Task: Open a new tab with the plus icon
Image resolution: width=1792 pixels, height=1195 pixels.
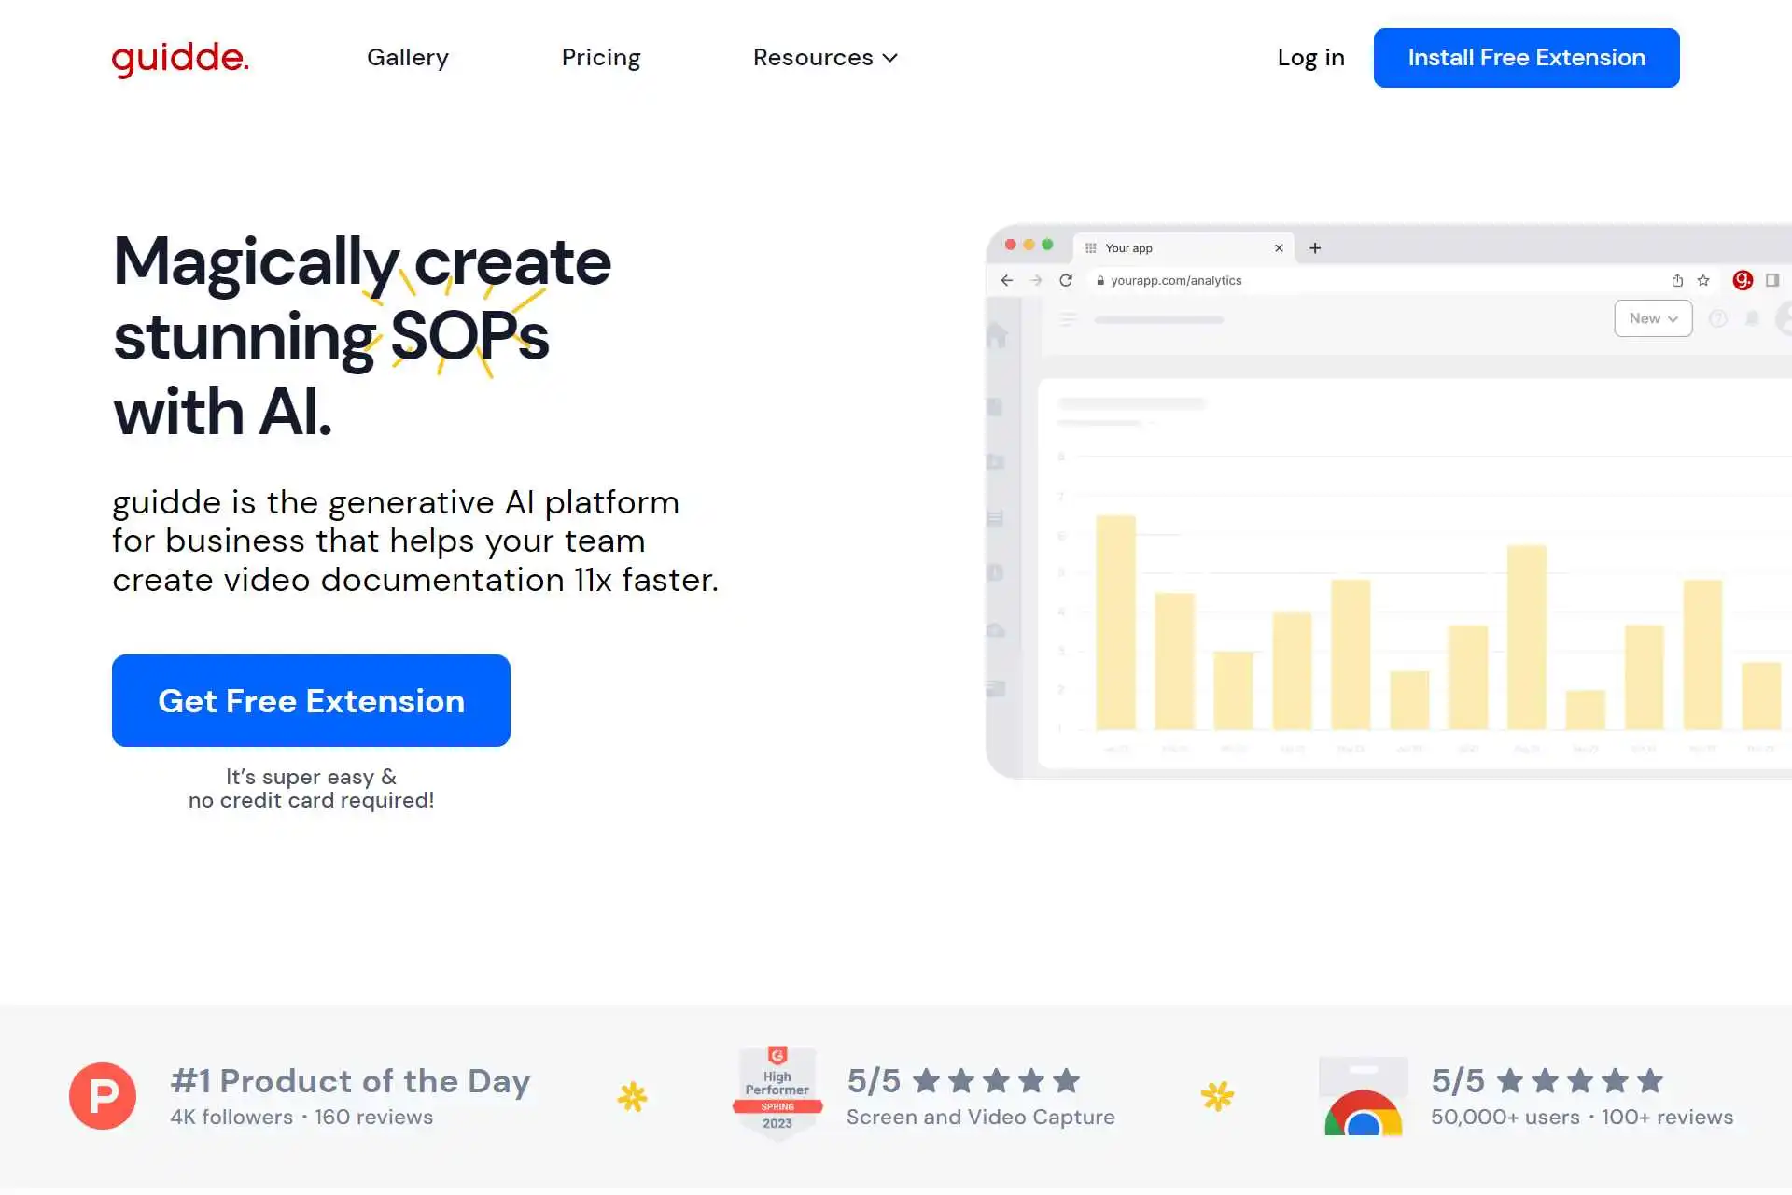Action: coord(1315,248)
